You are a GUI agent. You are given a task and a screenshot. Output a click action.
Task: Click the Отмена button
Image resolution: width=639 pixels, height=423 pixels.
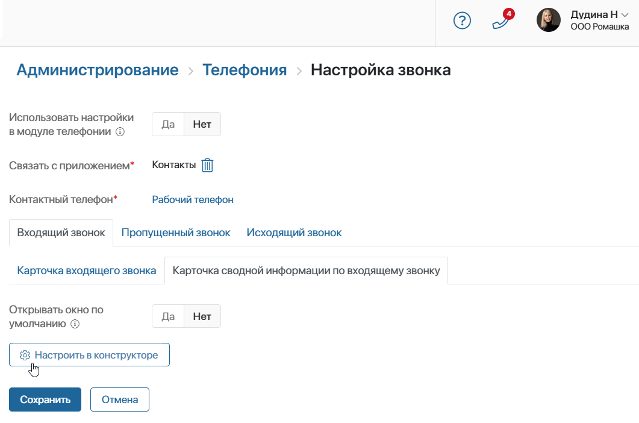pyautogui.click(x=120, y=399)
